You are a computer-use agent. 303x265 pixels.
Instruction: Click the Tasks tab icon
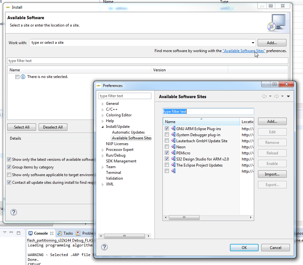(60, 233)
